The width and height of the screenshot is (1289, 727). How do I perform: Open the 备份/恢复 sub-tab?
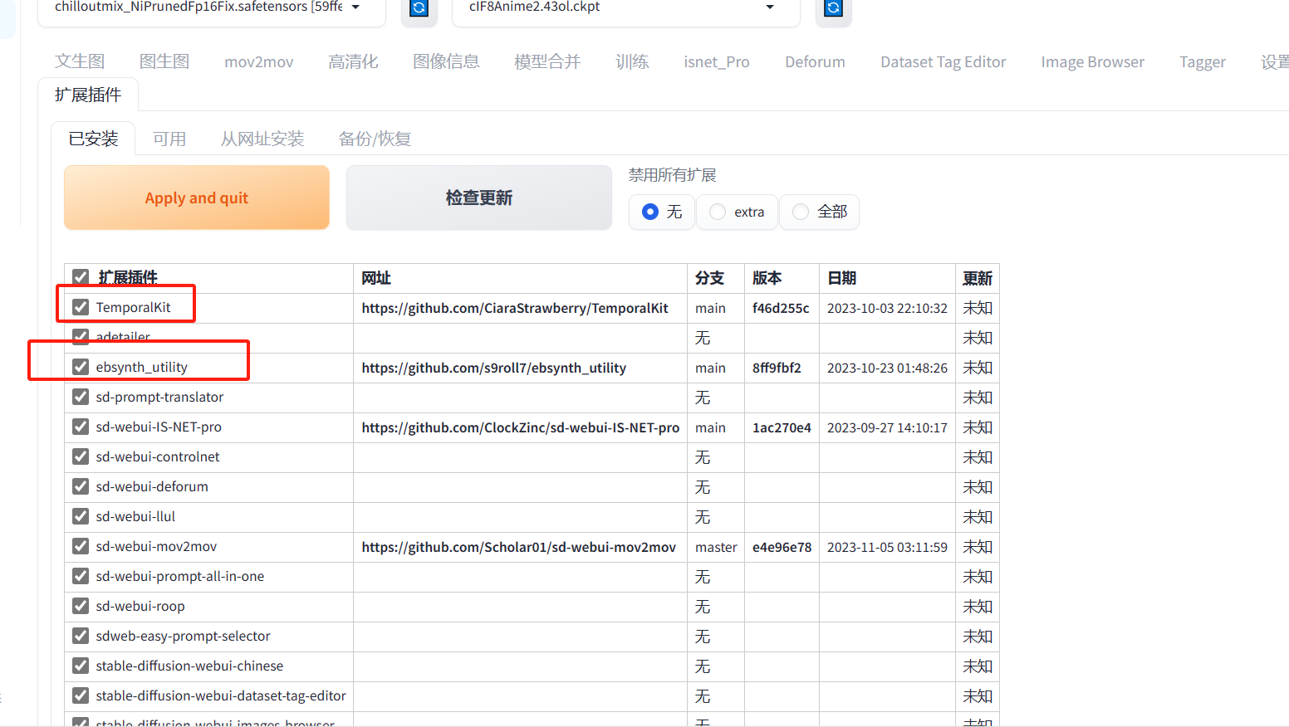(x=375, y=139)
